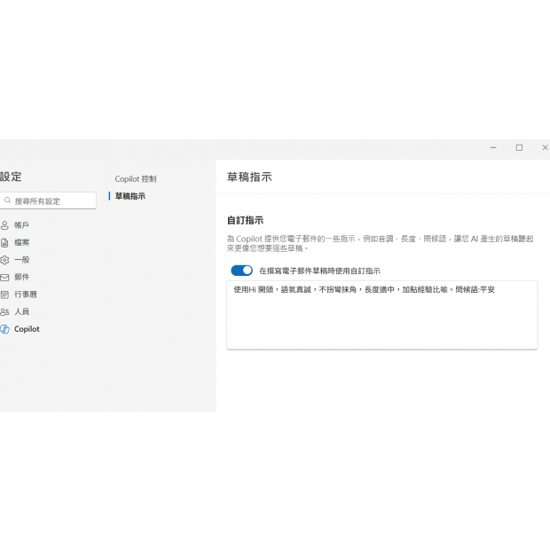The image size is (550, 550).
Task: Select 草稿指示 in the submenu list
Action: click(x=130, y=196)
